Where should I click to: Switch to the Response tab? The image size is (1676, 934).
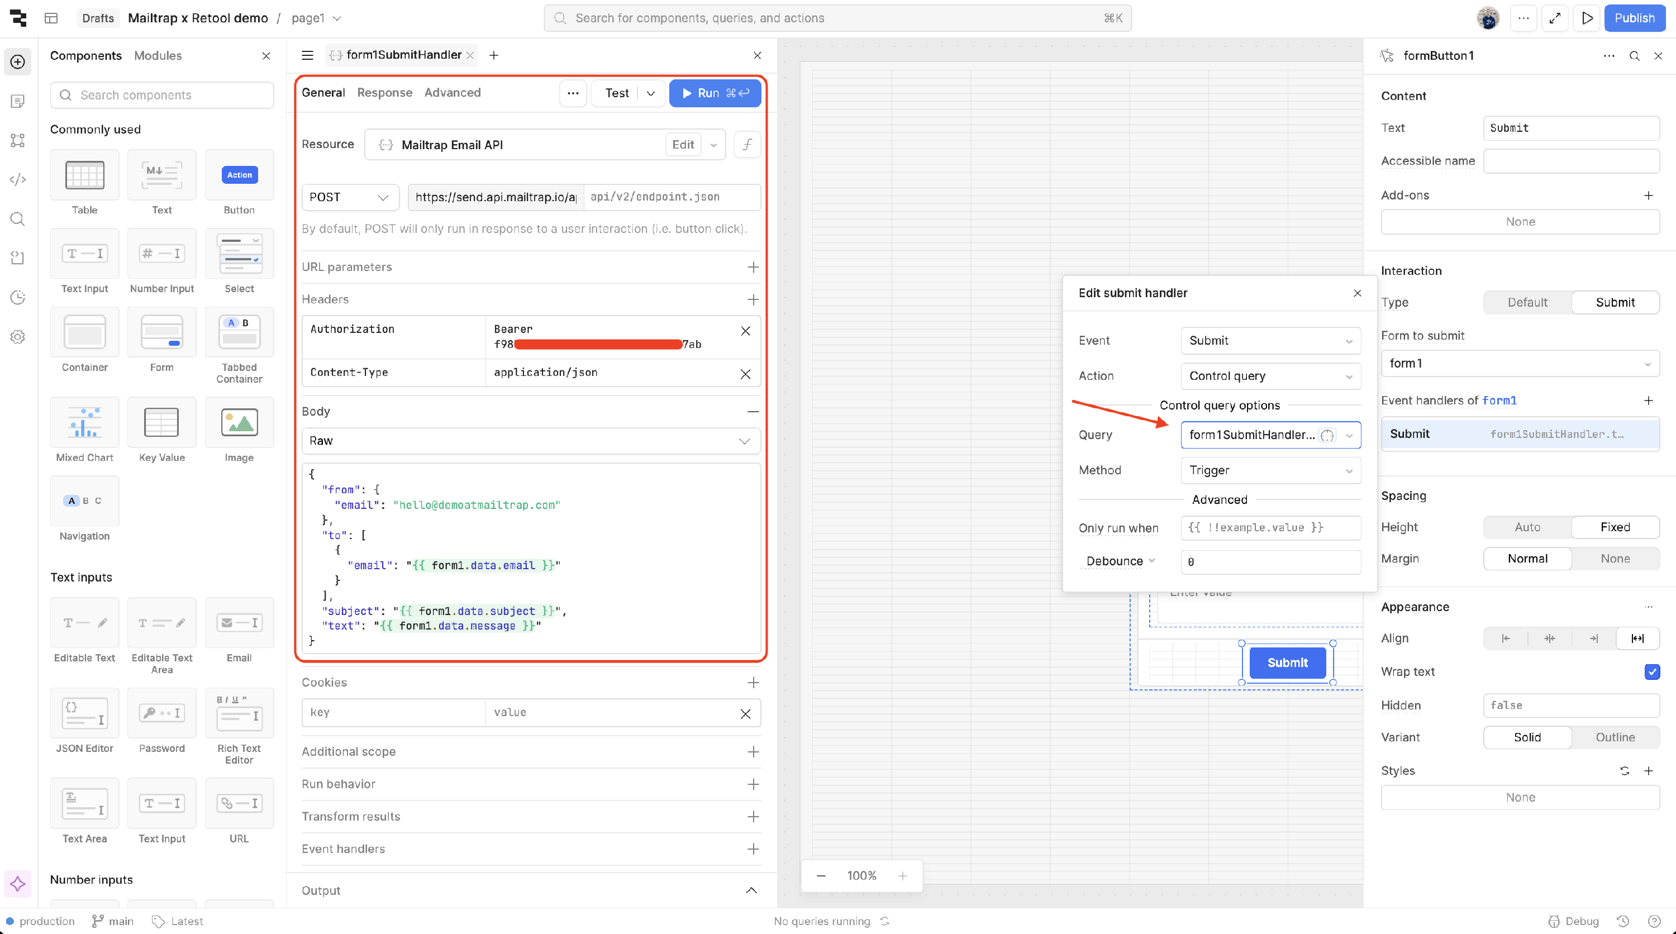coord(384,93)
